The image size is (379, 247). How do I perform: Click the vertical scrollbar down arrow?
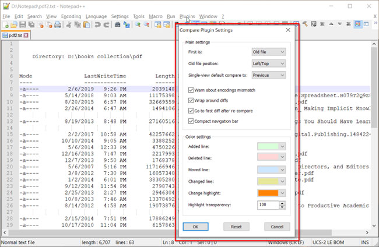374,226
